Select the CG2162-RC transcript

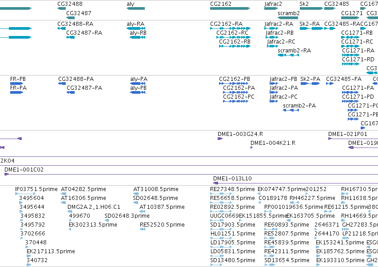click(233, 37)
